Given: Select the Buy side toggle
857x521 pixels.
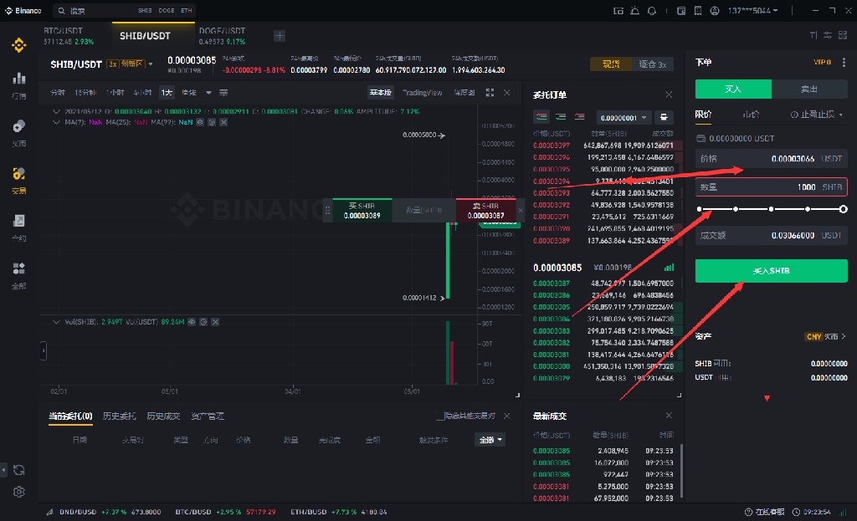Looking at the screenshot, I should coord(733,89).
